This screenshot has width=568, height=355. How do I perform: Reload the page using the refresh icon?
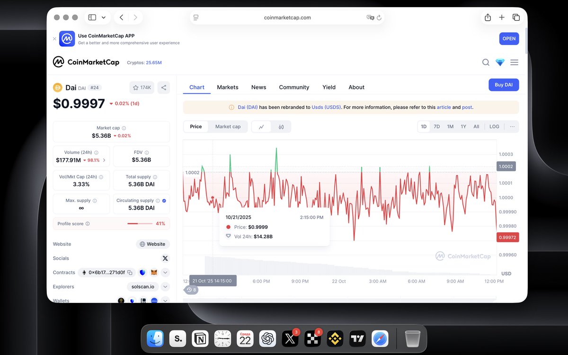(379, 18)
